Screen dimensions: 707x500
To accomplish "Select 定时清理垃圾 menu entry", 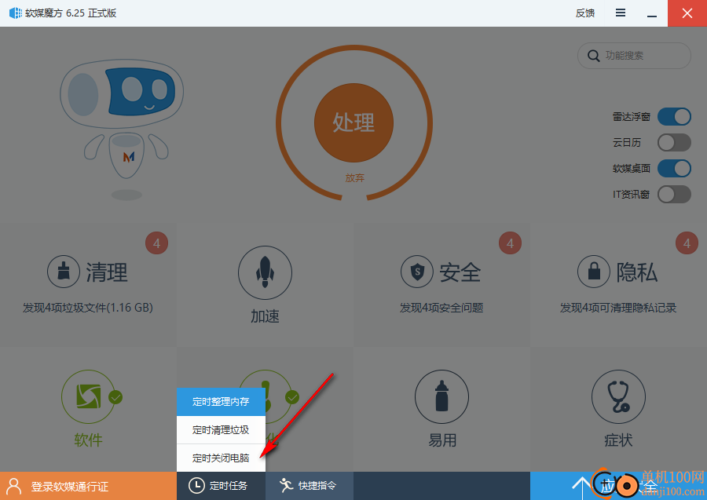I will [x=221, y=429].
